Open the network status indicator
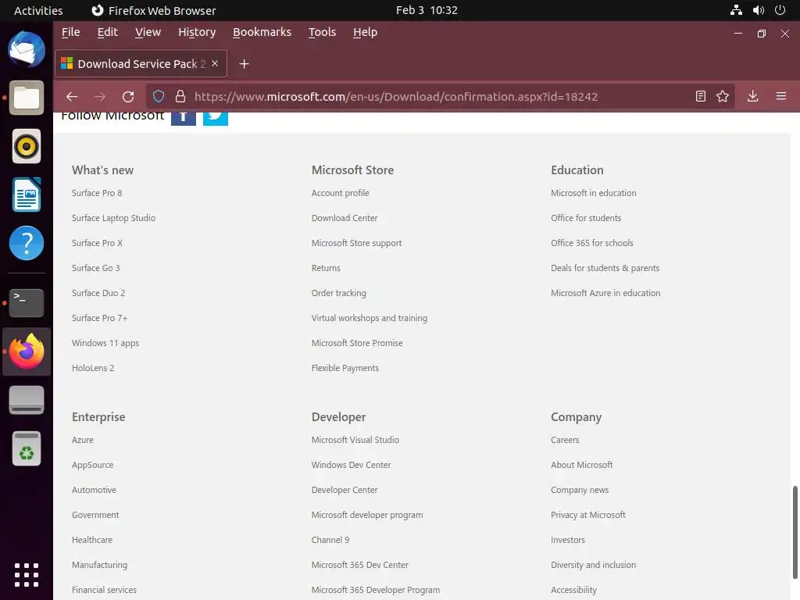Screen dimensions: 800x600 click(x=736, y=10)
